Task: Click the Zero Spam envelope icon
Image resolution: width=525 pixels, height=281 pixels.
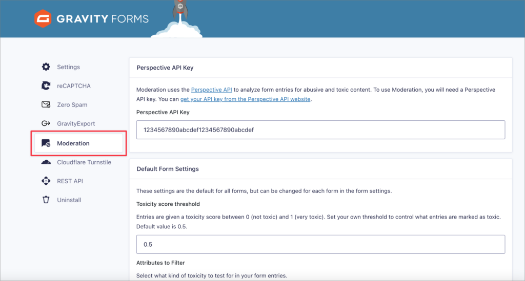Action: coord(46,104)
